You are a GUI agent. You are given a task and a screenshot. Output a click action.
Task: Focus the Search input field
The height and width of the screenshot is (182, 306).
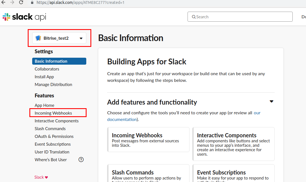[x=240, y=17]
